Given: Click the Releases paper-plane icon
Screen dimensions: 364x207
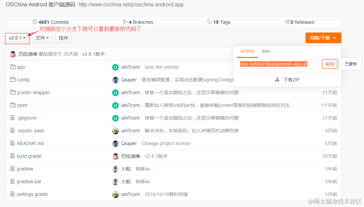Looking at the screenshot, I should (x=287, y=22).
